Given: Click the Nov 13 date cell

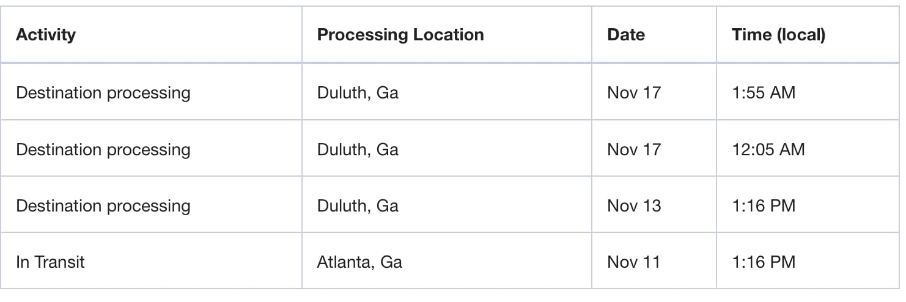Looking at the screenshot, I should click(x=634, y=205).
